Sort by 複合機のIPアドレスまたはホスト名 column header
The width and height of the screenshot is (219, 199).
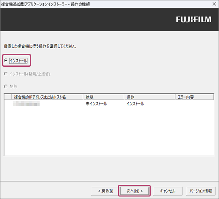tap(47, 97)
